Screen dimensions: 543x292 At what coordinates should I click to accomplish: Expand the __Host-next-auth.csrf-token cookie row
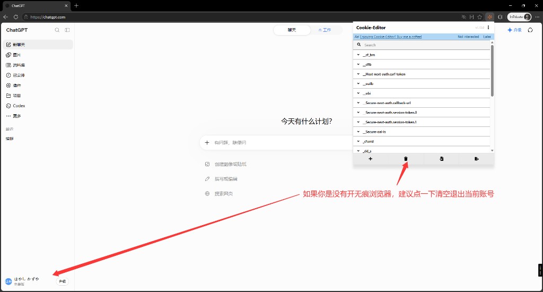(x=422, y=74)
